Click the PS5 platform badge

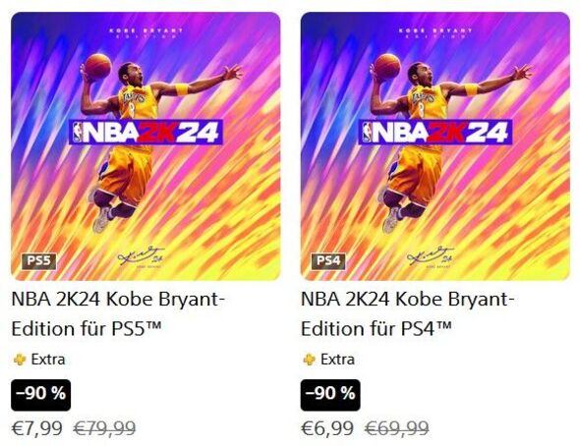coord(38,261)
